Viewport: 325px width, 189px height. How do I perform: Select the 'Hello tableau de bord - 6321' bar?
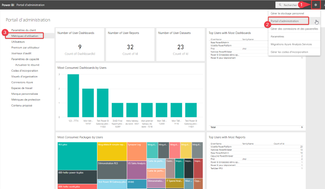click(x=132, y=110)
